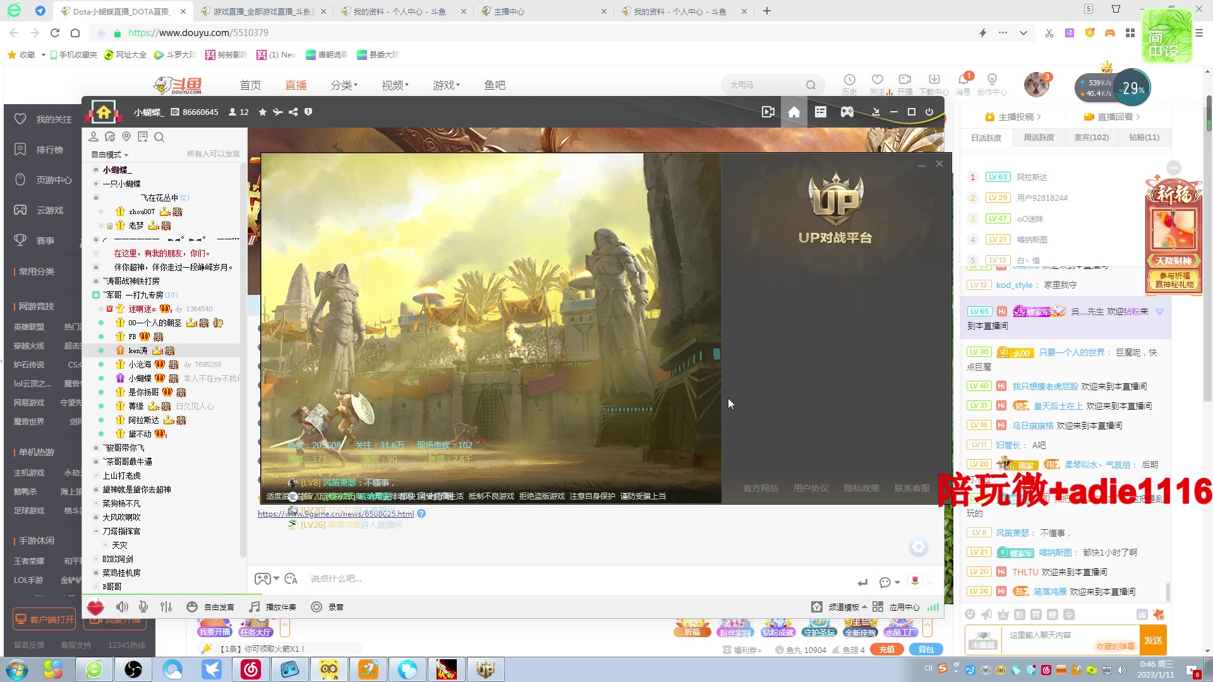
Task: Click the 播放伴奏 play accompaniment button
Action: (273, 607)
